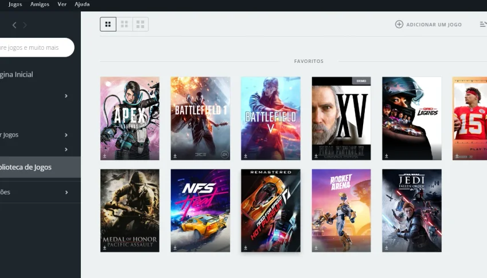Expand the Jogos sidebar submenu
The width and height of the screenshot is (487, 278).
66,135
